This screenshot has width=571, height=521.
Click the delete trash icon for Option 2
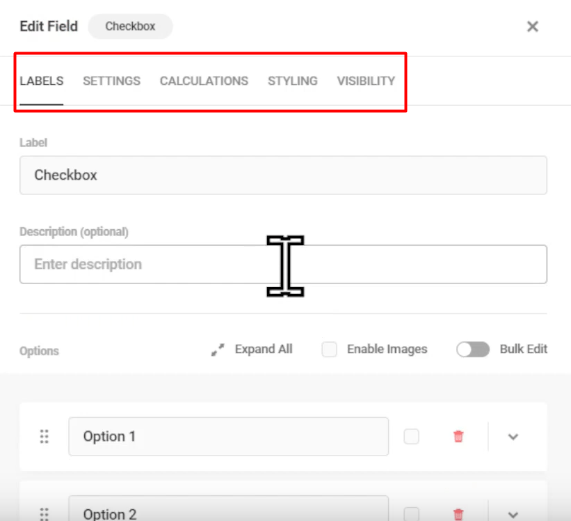click(x=458, y=514)
